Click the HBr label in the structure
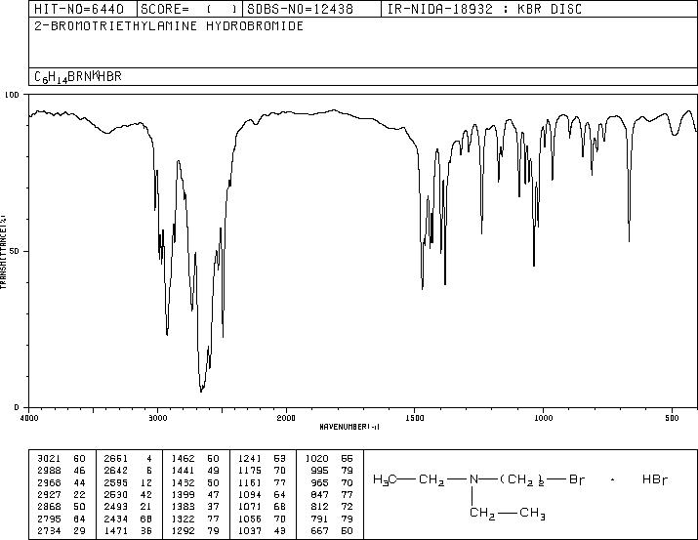 [655, 479]
